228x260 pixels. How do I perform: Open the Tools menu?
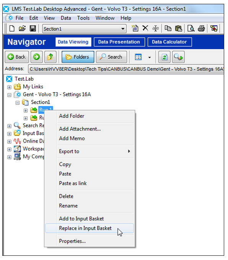[x=83, y=18]
